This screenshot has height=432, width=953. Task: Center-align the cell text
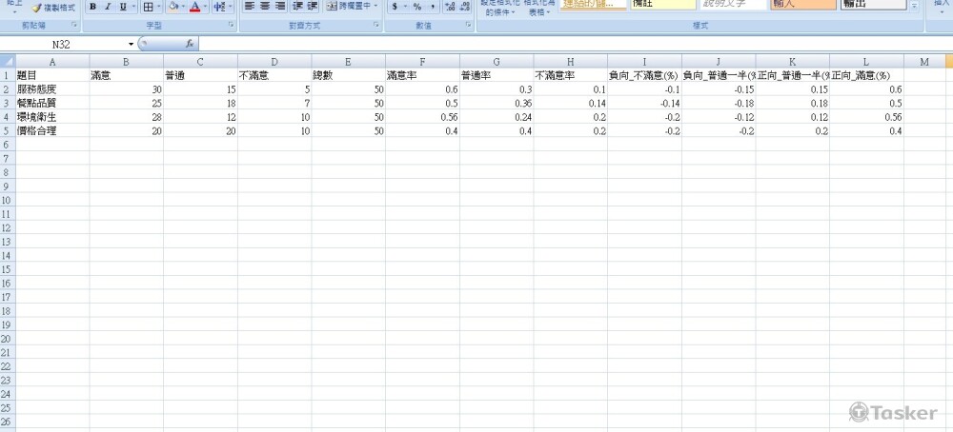[264, 6]
